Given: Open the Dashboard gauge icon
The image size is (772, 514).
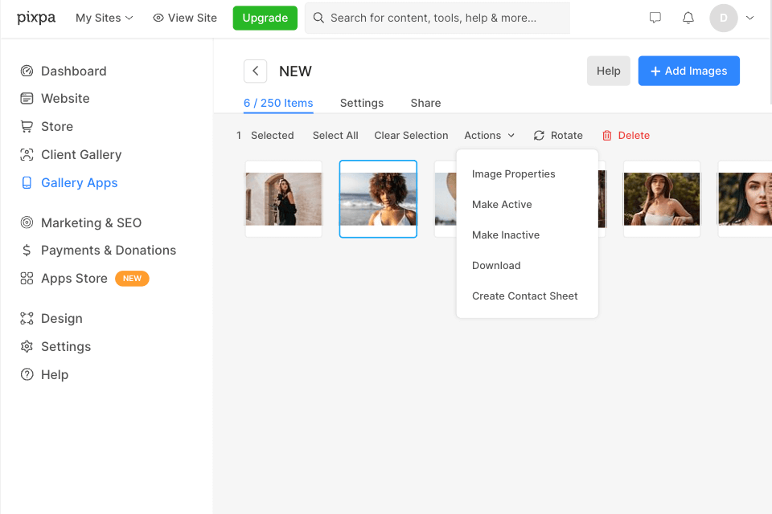Looking at the screenshot, I should [27, 71].
